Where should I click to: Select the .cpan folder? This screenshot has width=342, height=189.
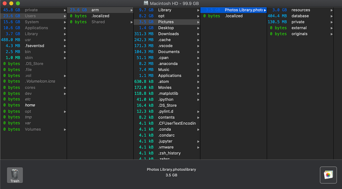167,58
